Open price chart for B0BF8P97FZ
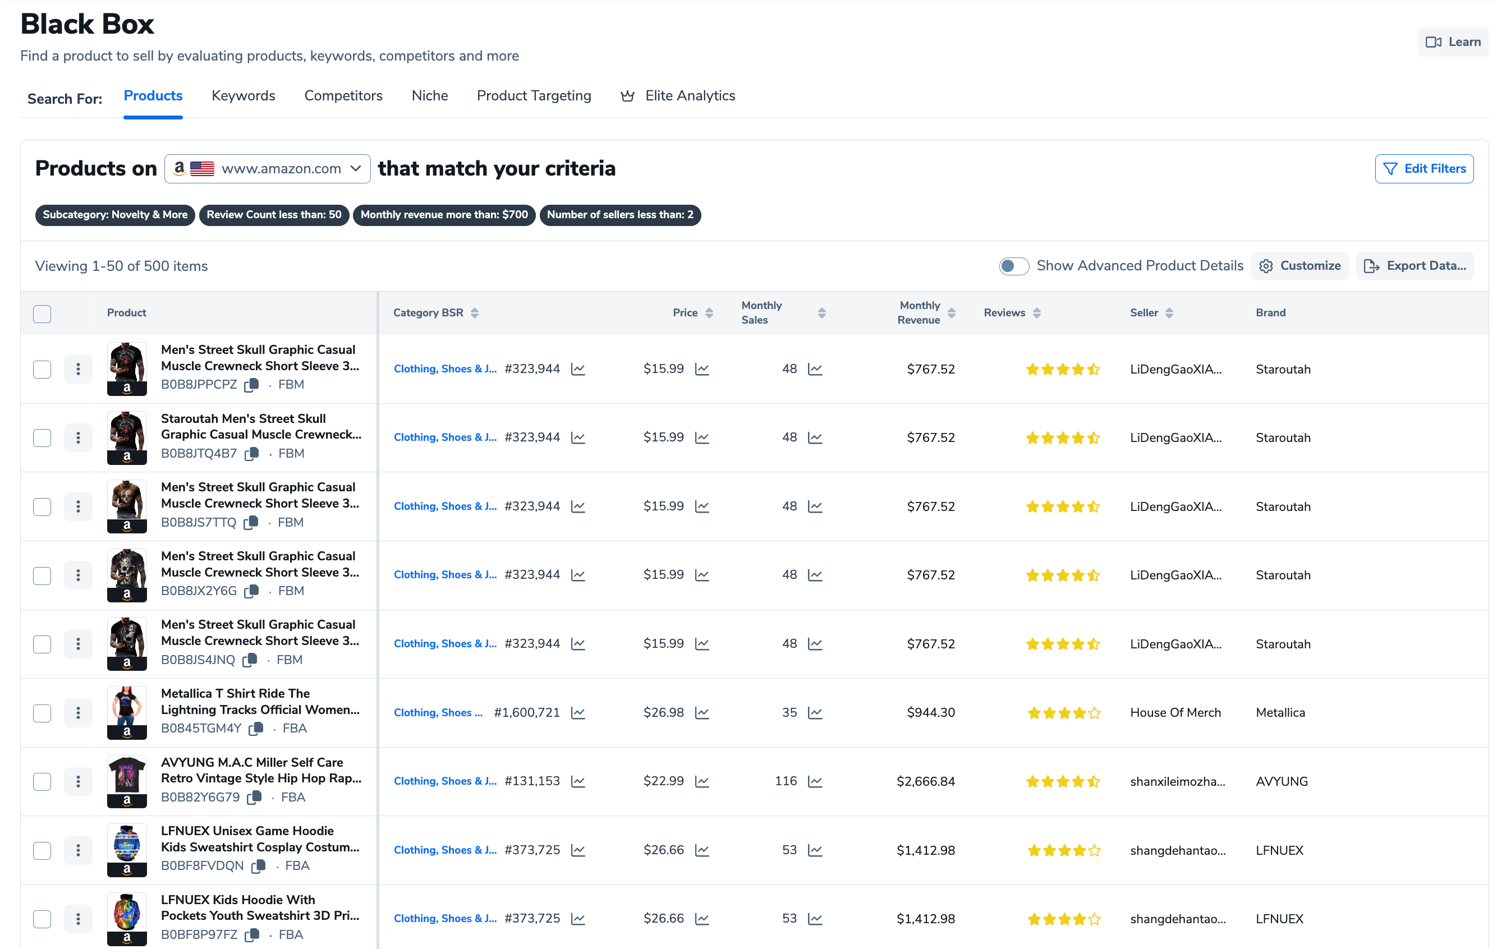This screenshot has height=949, width=1497. (x=702, y=919)
